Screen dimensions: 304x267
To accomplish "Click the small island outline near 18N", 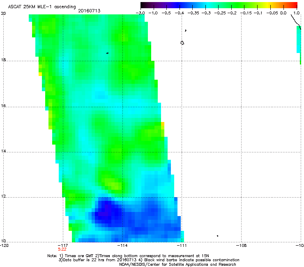I will pos(107,53).
